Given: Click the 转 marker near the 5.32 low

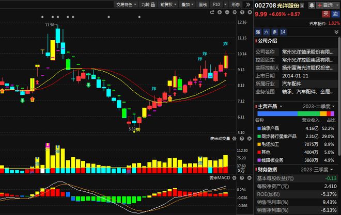Looking at the screenshot, I should pyautogui.click(x=138, y=129).
